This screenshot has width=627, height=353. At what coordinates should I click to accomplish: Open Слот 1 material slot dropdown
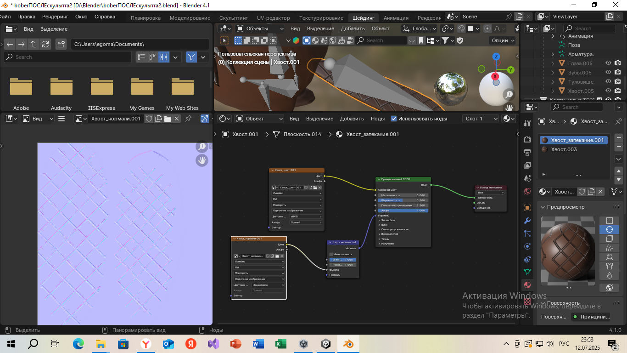point(481,119)
